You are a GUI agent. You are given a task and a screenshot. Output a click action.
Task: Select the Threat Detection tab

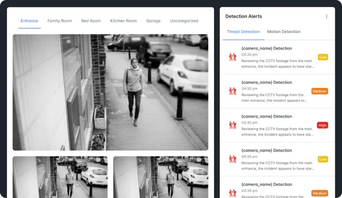coord(243,32)
